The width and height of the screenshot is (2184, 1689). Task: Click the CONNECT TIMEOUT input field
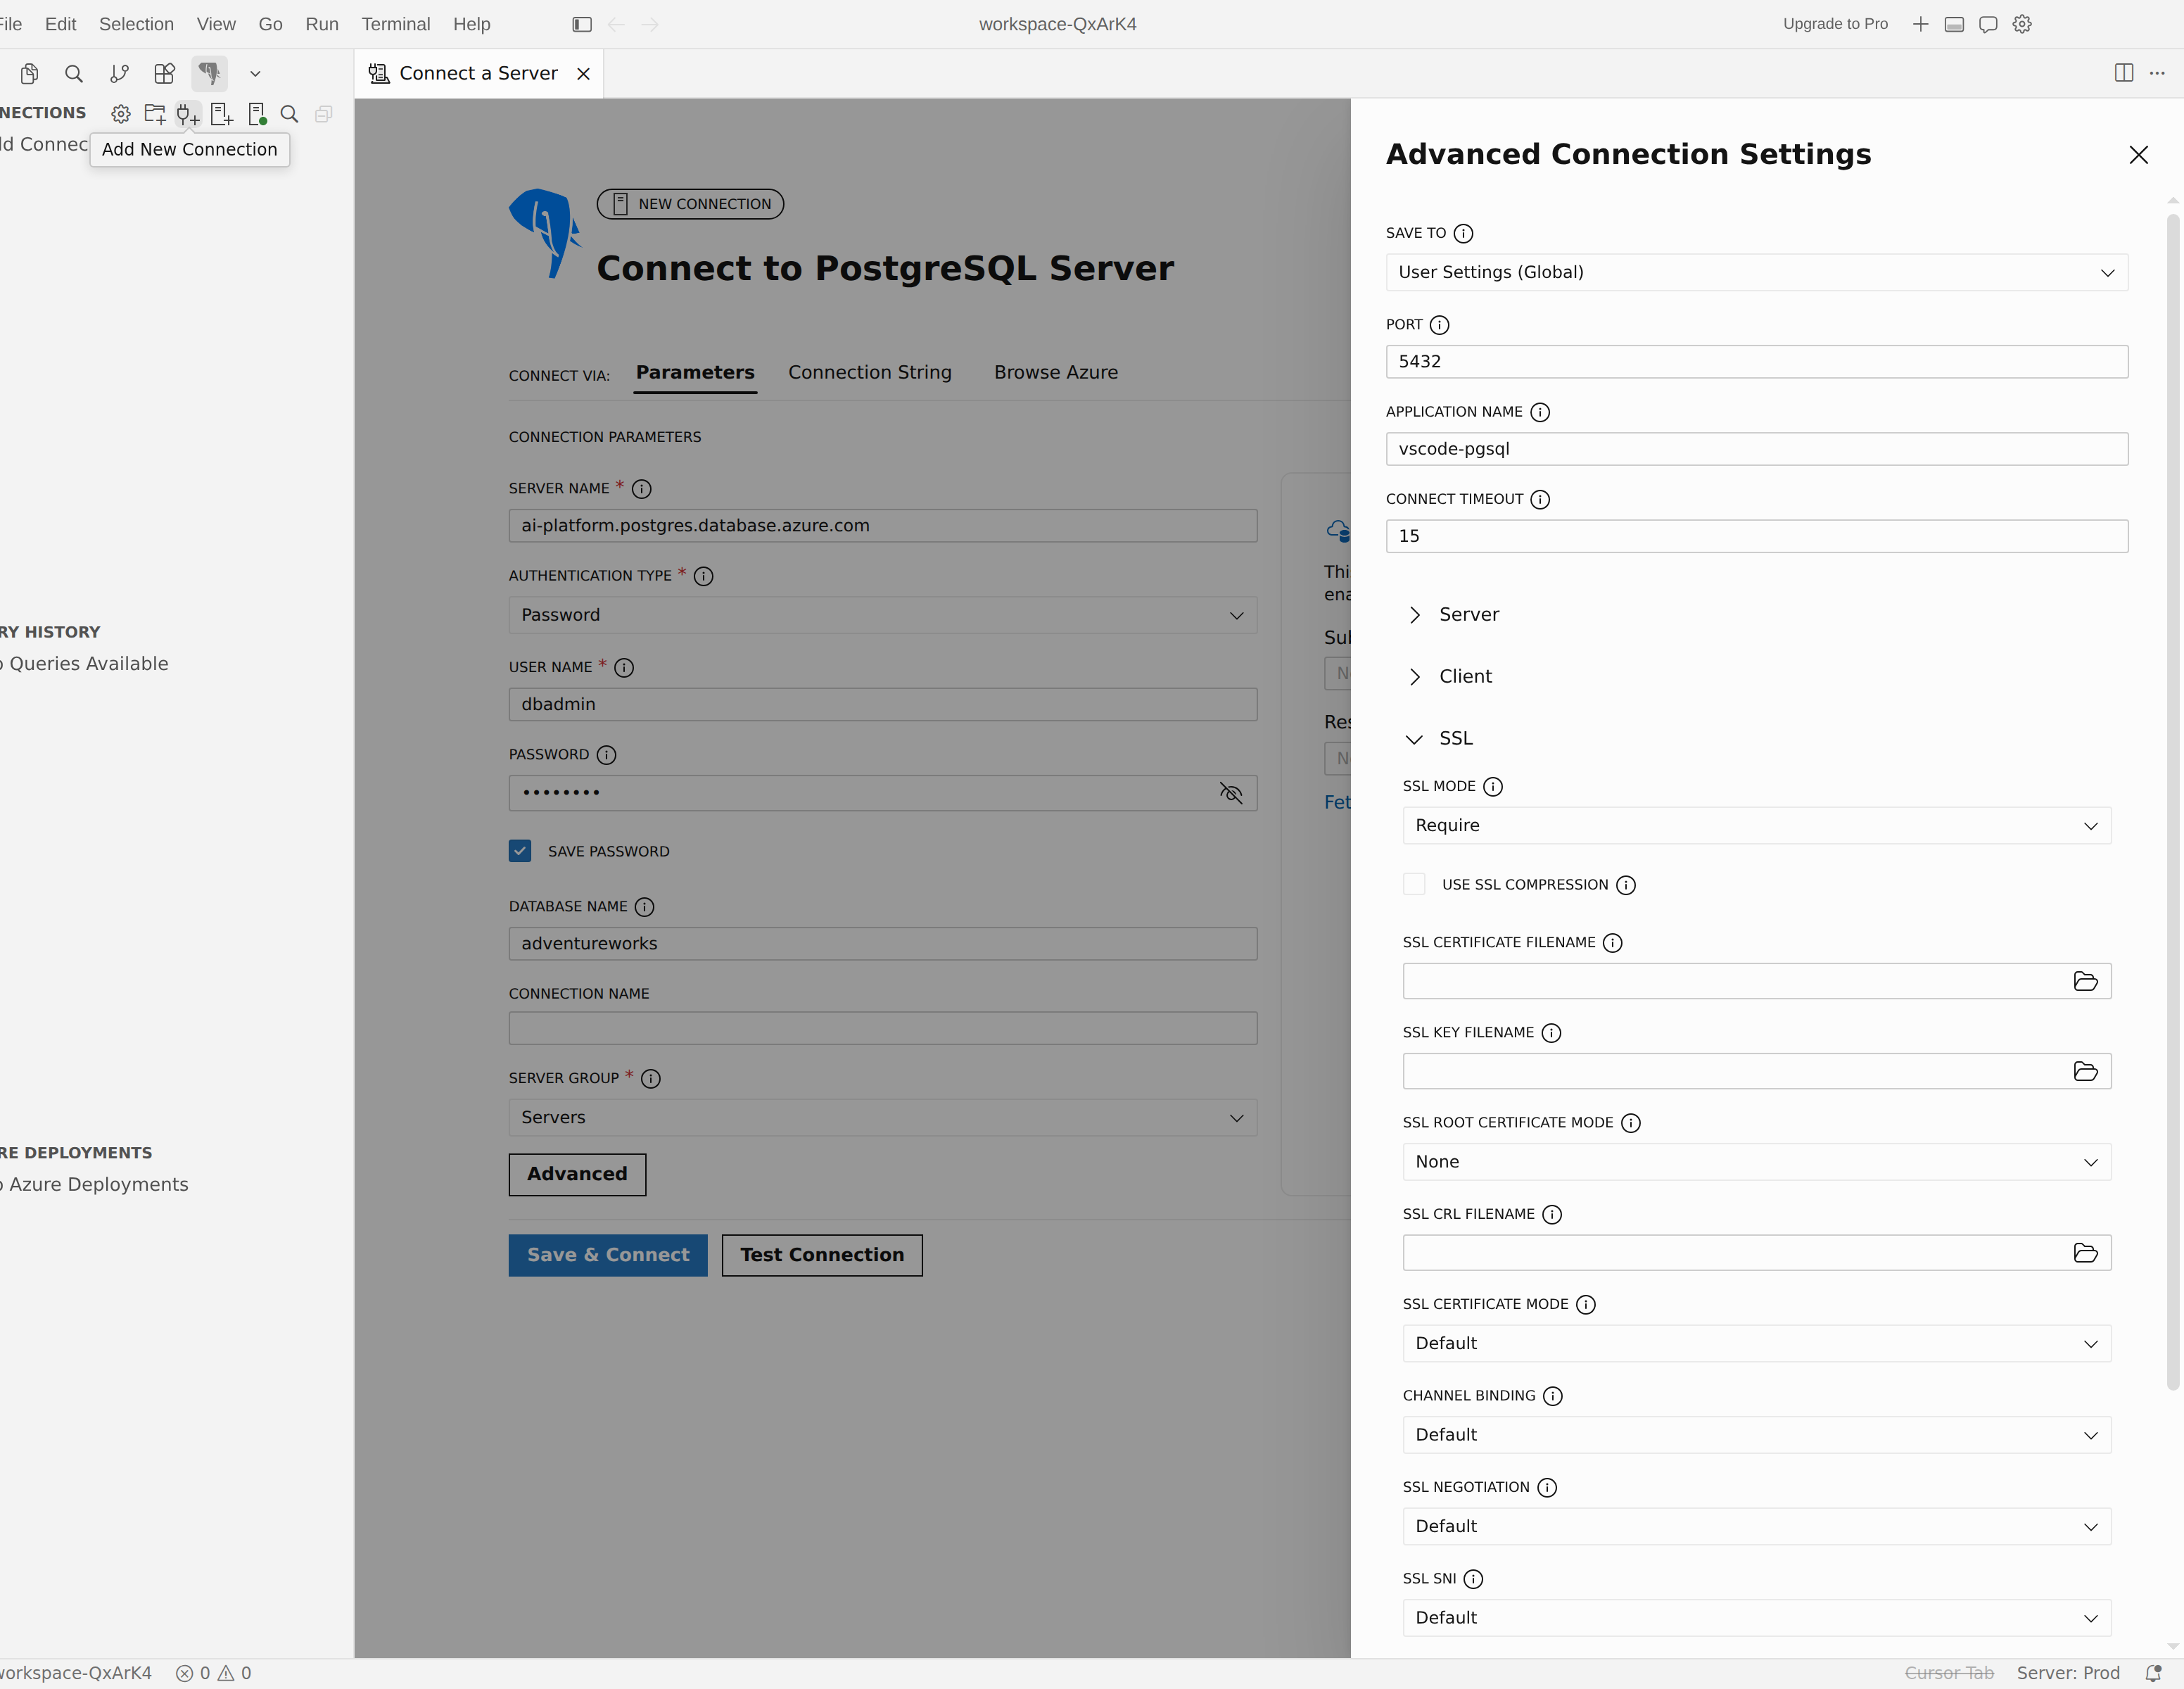click(x=1756, y=536)
